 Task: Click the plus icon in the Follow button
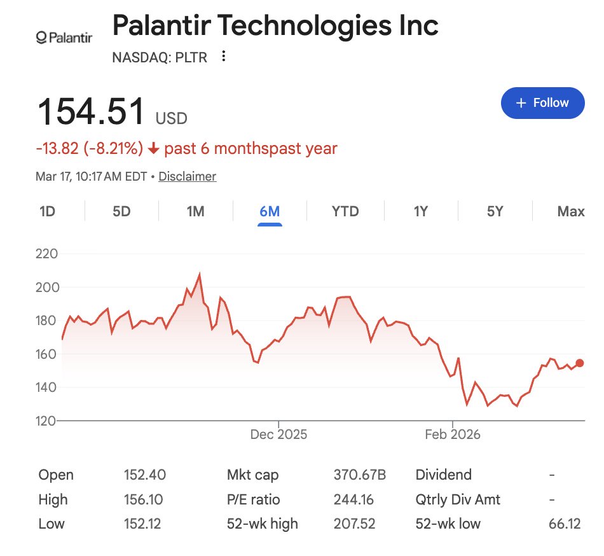(521, 103)
